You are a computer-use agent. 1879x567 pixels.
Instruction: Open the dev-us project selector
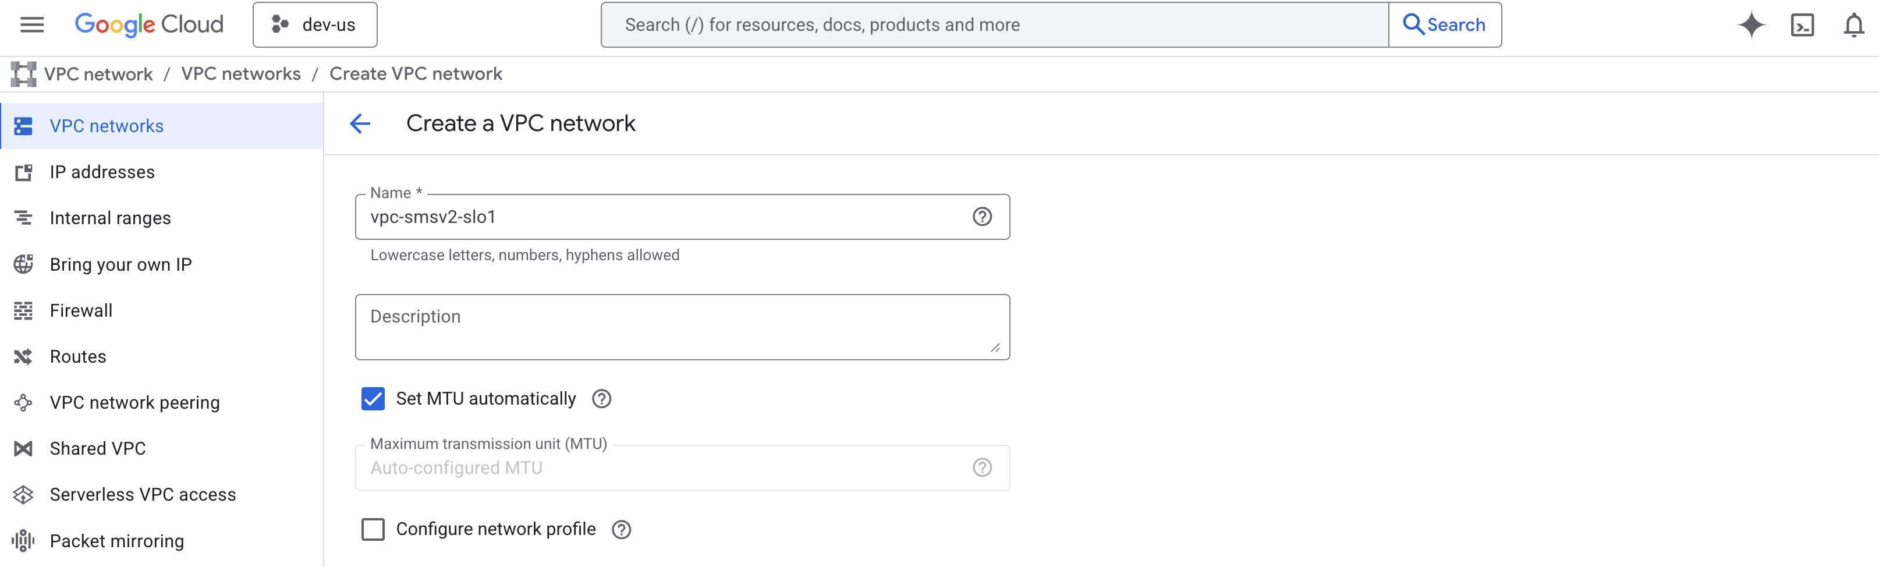tap(315, 25)
